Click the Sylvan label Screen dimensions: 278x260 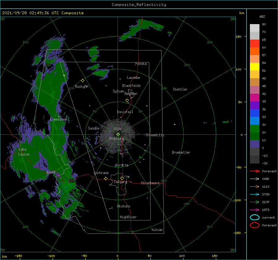coord(118,91)
